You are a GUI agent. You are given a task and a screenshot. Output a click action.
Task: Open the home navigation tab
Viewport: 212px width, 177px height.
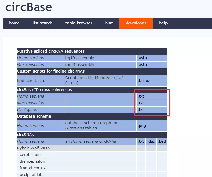pos(14,23)
